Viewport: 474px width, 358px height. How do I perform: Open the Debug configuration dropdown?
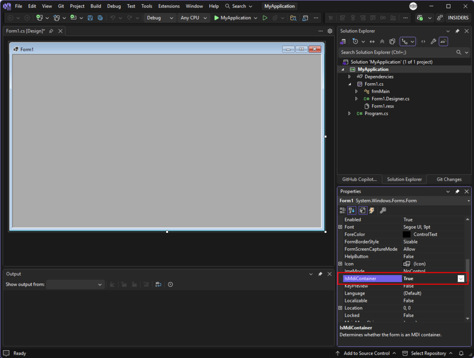tap(159, 18)
